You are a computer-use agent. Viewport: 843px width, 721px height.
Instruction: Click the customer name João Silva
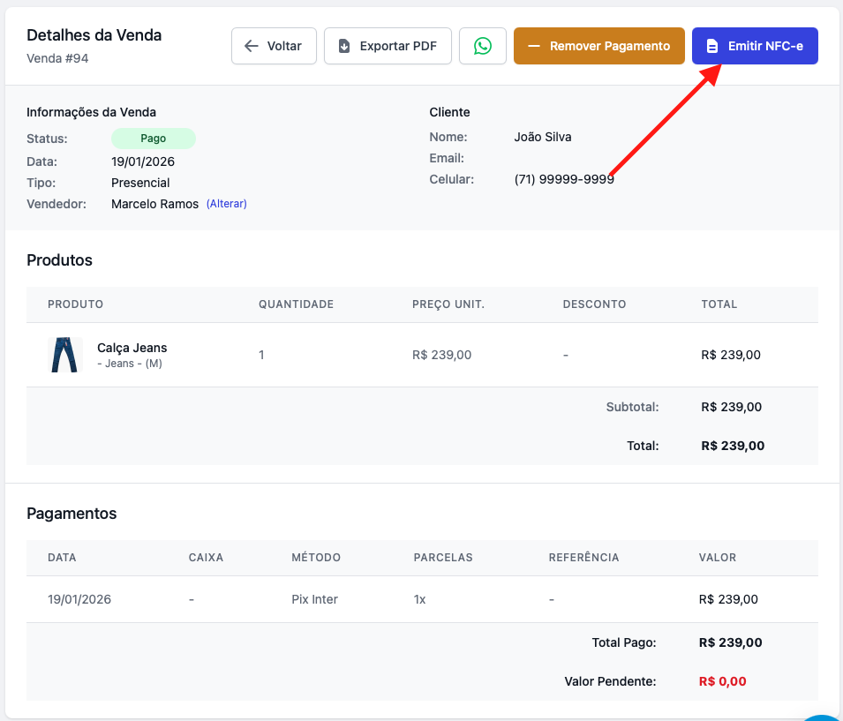click(542, 137)
